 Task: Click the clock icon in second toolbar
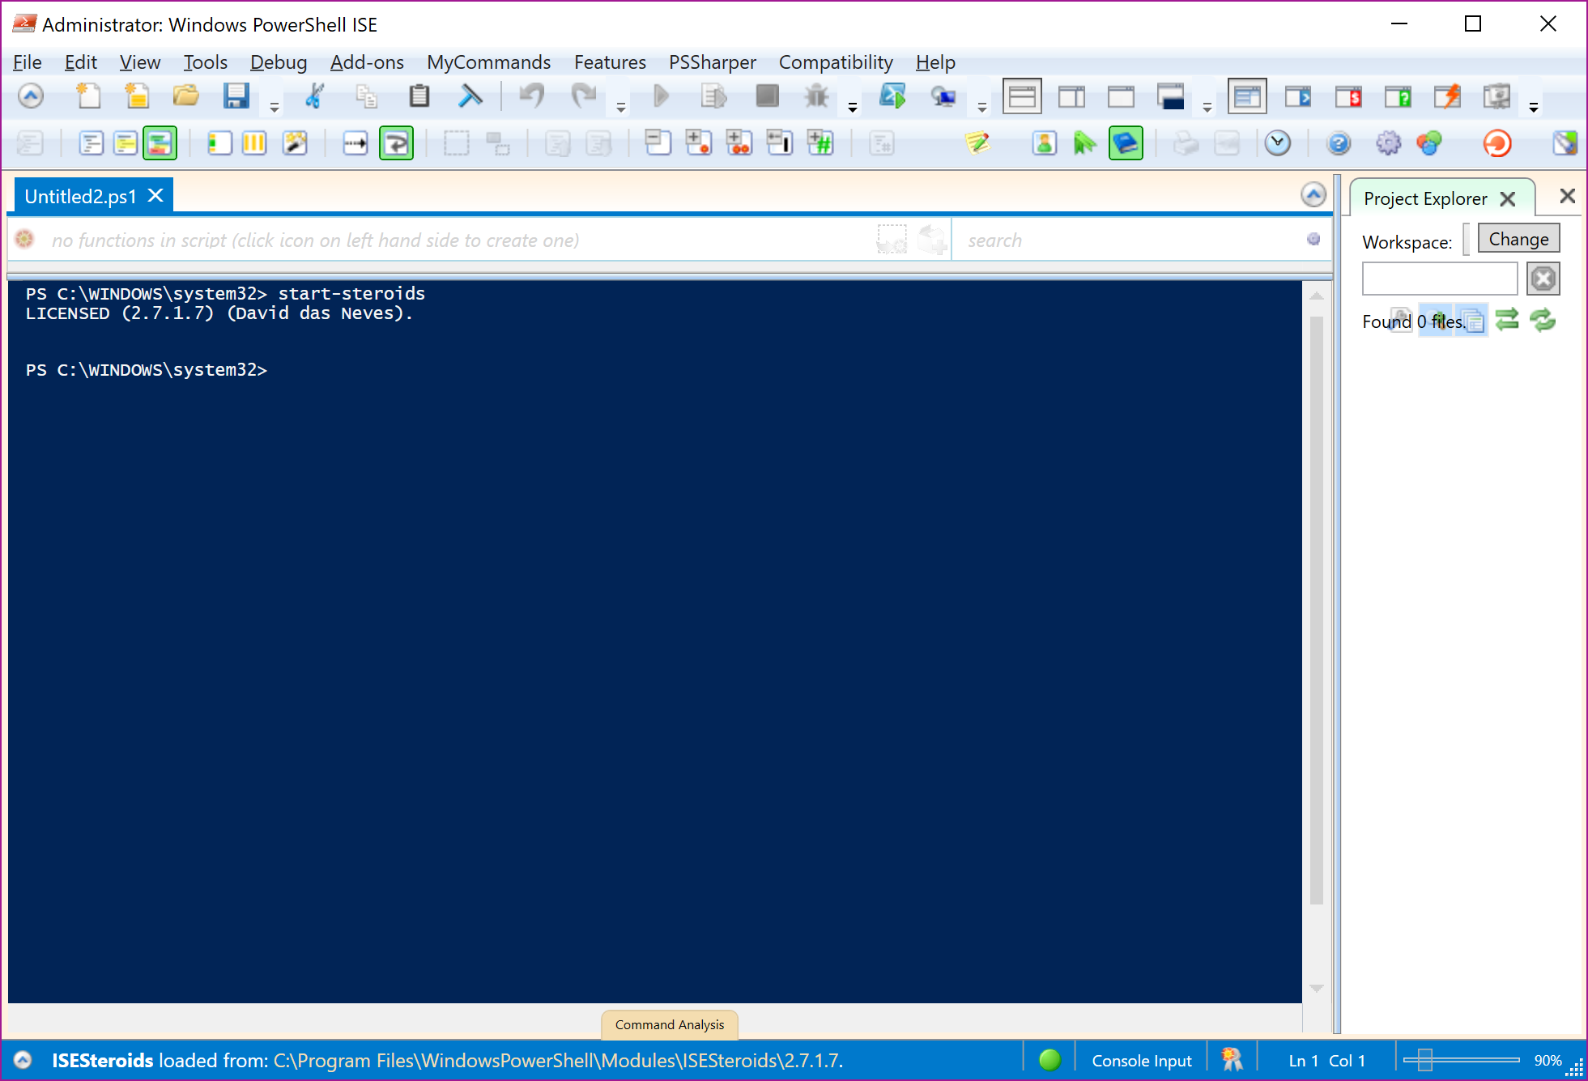1278,143
